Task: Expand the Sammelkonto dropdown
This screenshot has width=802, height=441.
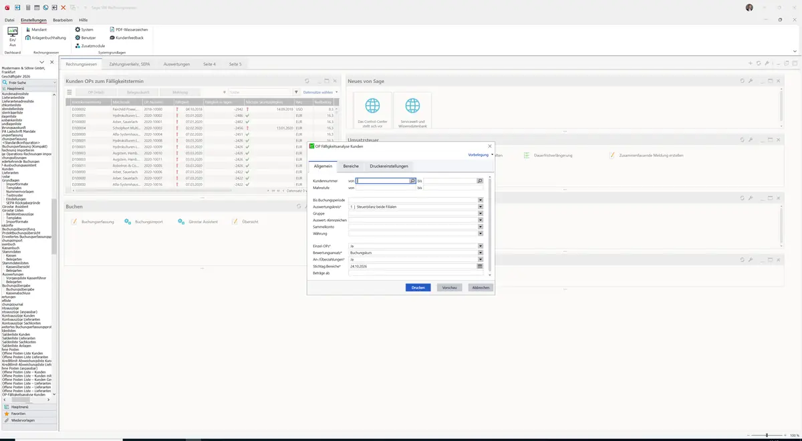Action: 481,227
